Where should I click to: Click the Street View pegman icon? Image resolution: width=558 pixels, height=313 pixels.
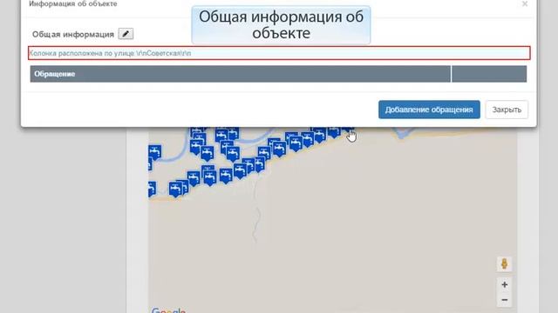504,264
